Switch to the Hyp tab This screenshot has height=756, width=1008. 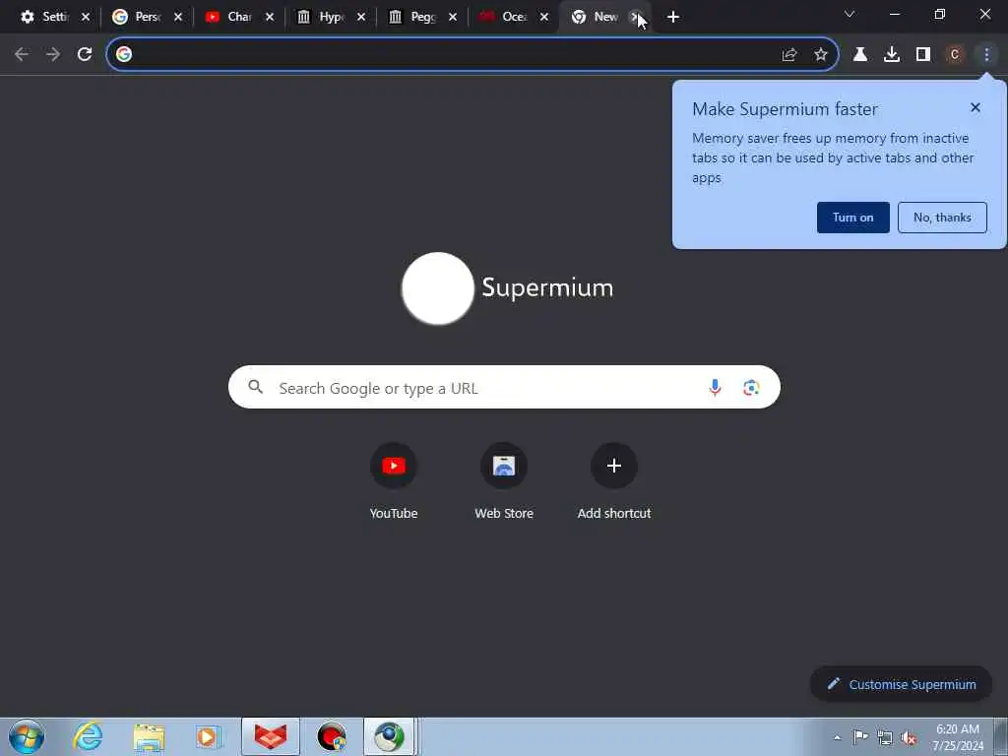[321, 18]
